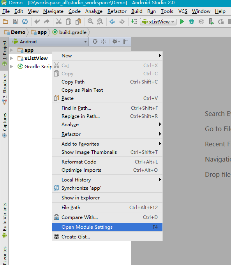Screen dimensions: 231x265
Task: Open the Build menu in menu bar
Action: coord(137,11)
